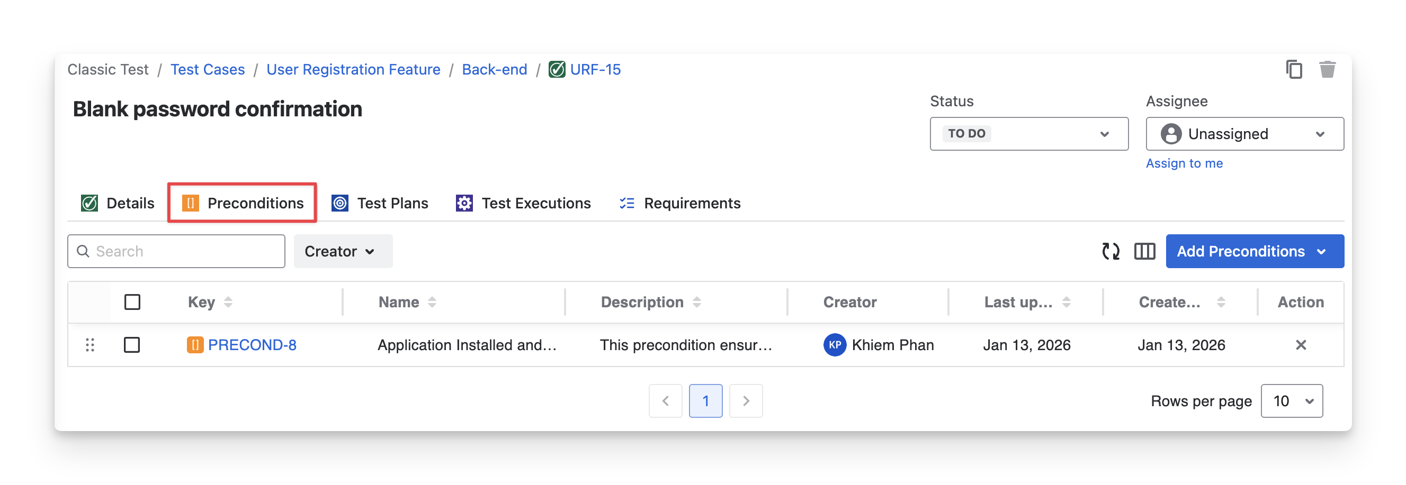Change Rows per page dropdown
Image resolution: width=1406 pixels, height=485 pixels.
(x=1292, y=401)
